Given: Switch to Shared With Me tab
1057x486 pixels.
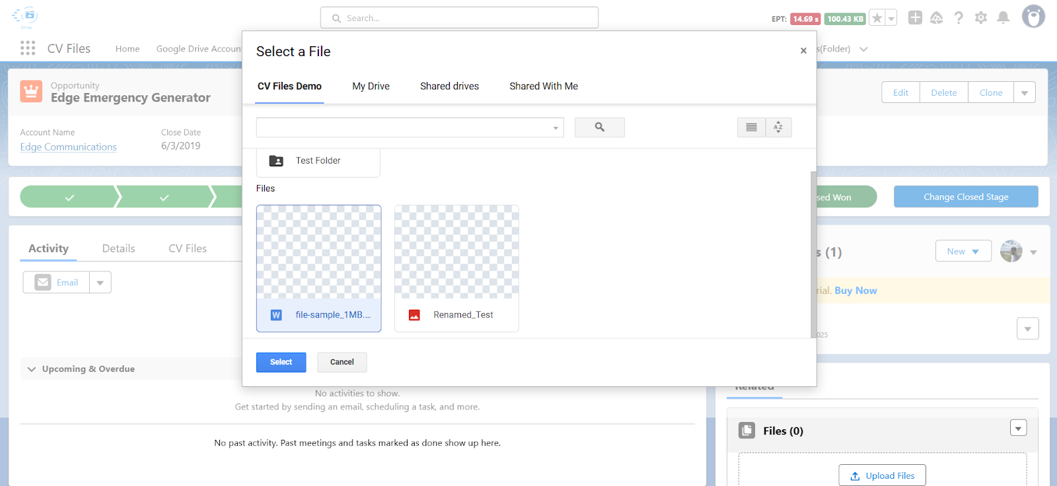Looking at the screenshot, I should (x=544, y=87).
